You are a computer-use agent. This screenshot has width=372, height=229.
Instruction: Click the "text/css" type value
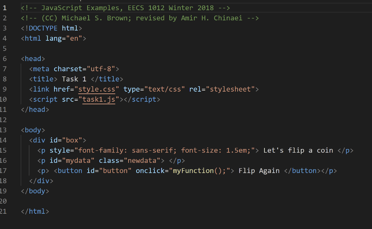165,89
